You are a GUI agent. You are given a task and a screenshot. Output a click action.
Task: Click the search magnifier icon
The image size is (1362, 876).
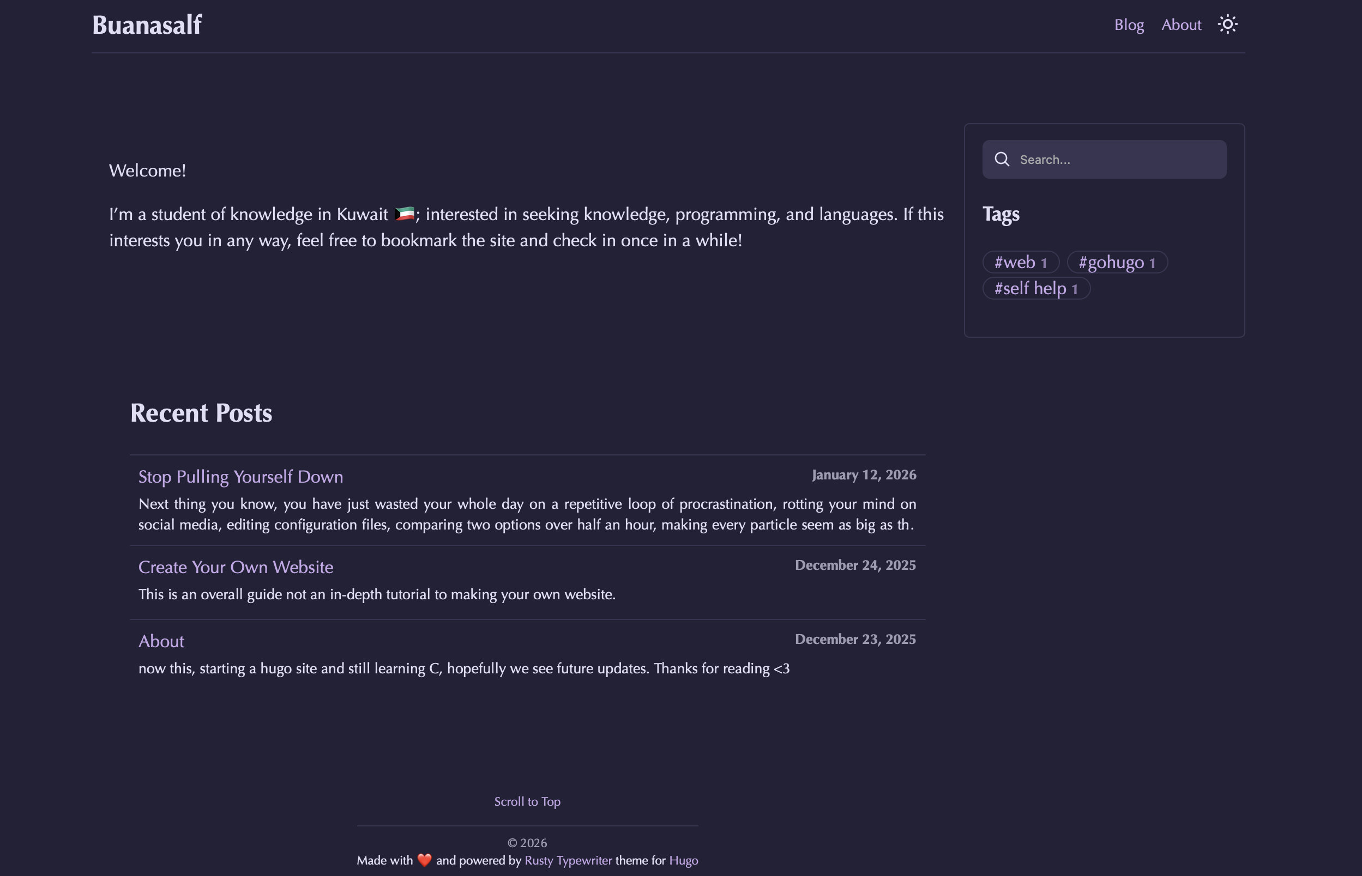[1002, 159]
